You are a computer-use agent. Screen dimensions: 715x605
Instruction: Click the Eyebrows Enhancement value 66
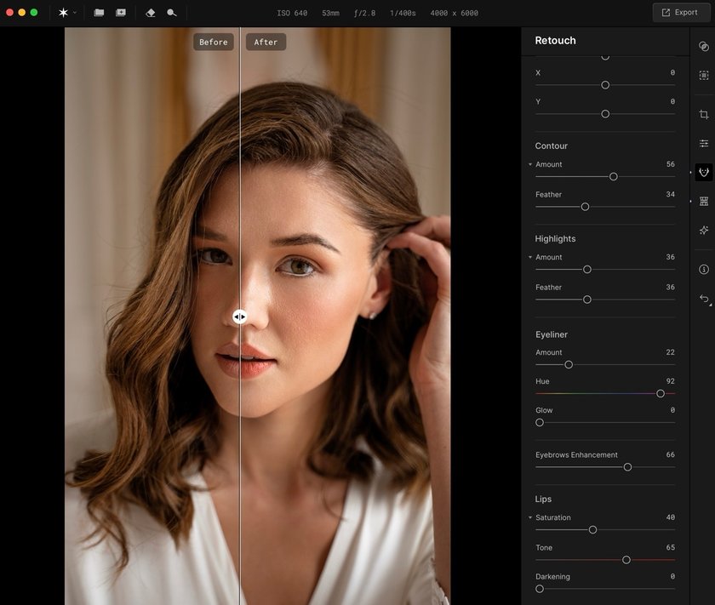[x=671, y=454]
